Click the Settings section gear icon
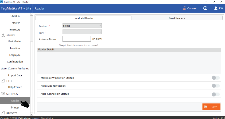The width and height of the screenshot is (225, 119). click(3, 94)
